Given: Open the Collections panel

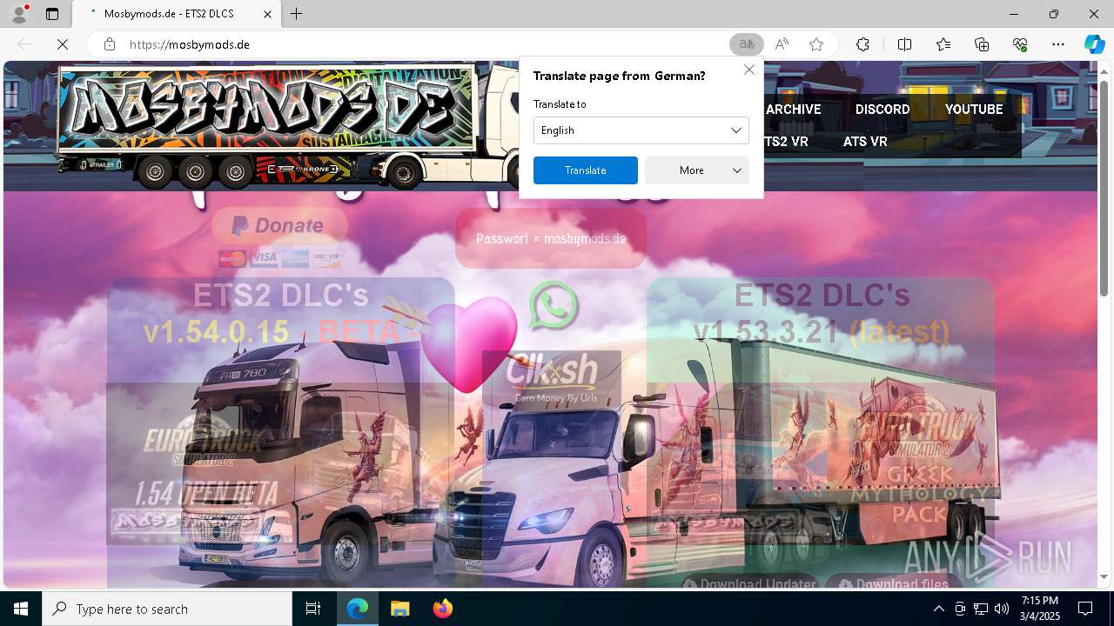Looking at the screenshot, I should tap(982, 44).
